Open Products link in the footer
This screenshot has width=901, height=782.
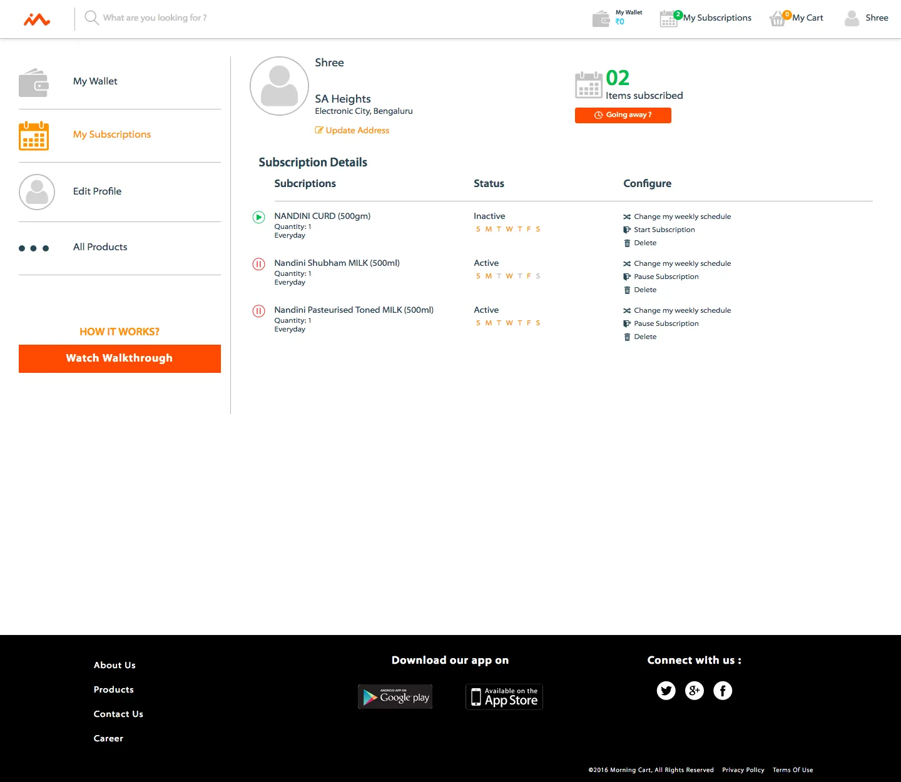114,689
